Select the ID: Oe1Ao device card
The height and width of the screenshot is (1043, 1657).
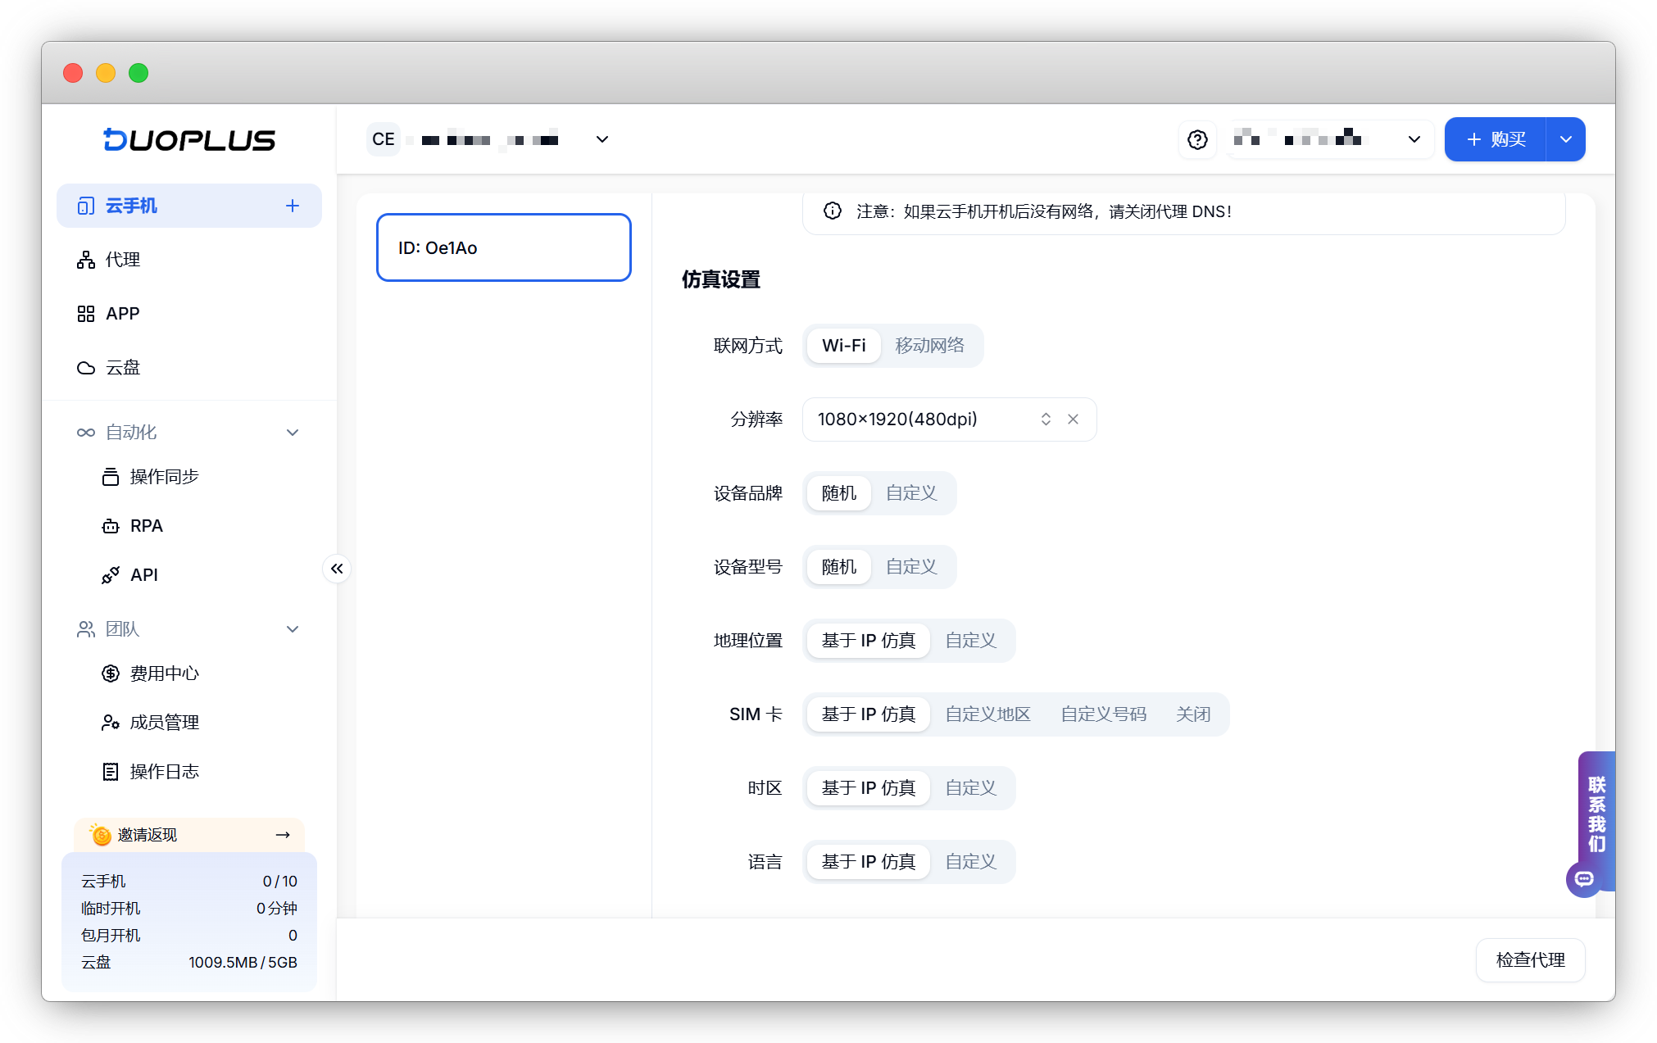click(x=503, y=247)
